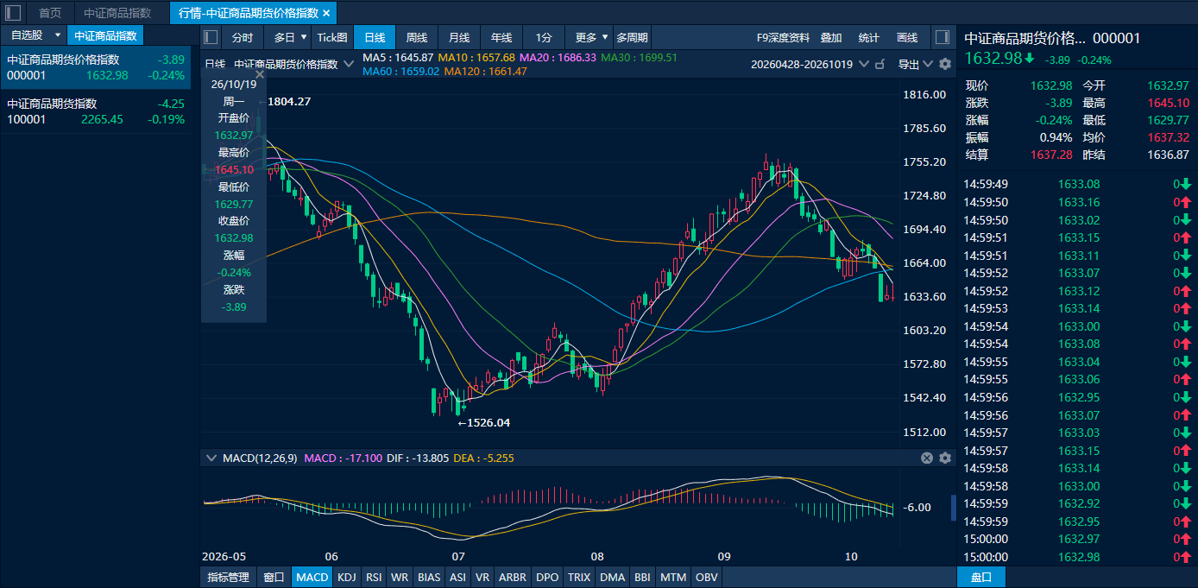The width and height of the screenshot is (1198, 588).
Task: Switch indicator to OBV
Action: coord(706,577)
